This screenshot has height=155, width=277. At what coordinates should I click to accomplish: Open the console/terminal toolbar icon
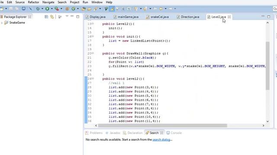(x=23, y=9)
